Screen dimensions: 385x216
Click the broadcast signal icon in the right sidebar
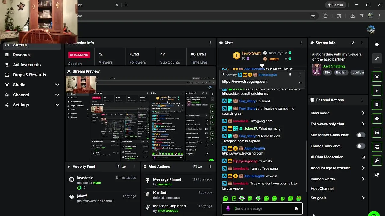(377, 133)
